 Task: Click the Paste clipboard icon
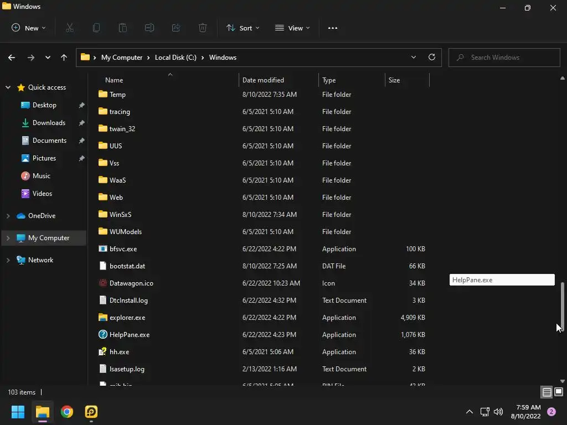click(123, 28)
